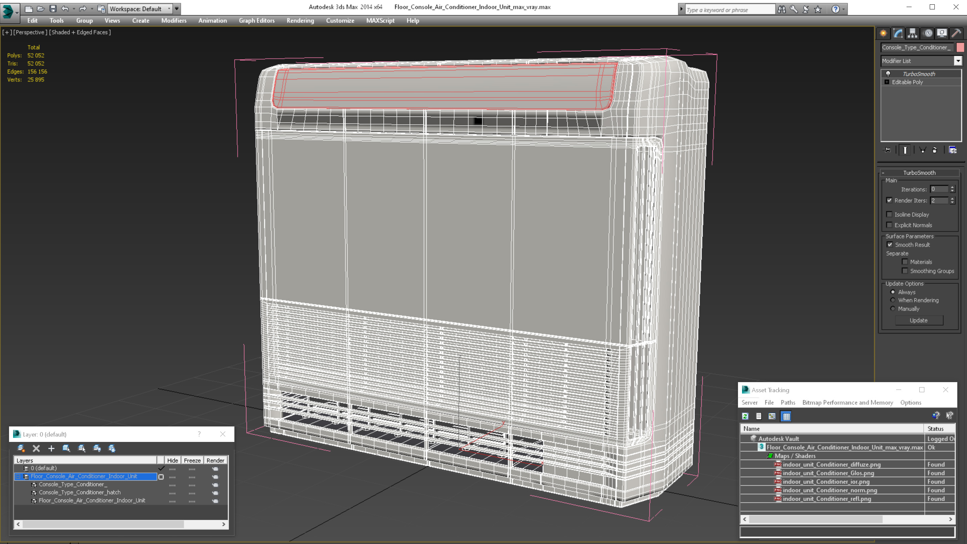The width and height of the screenshot is (967, 544).
Task: Toggle Render Iters checkbox
Action: pos(889,200)
